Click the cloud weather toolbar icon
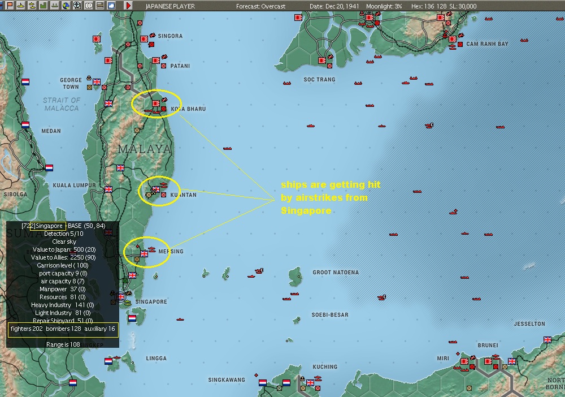Image resolution: width=565 pixels, height=397 pixels. [x=111, y=6]
